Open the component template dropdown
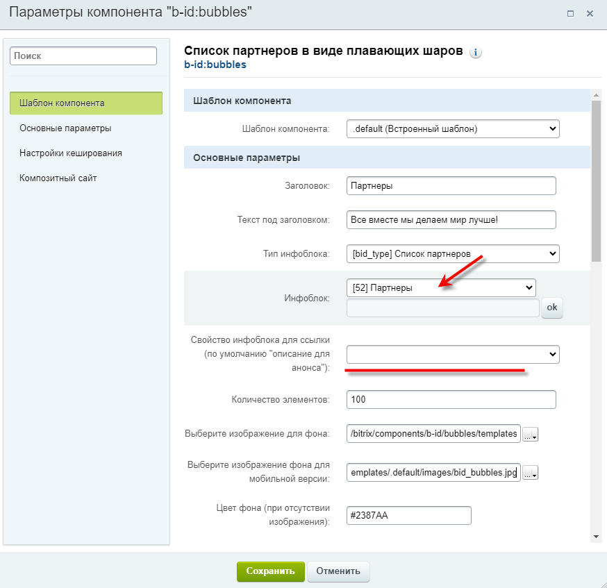This screenshot has height=588, width=607. [453, 129]
